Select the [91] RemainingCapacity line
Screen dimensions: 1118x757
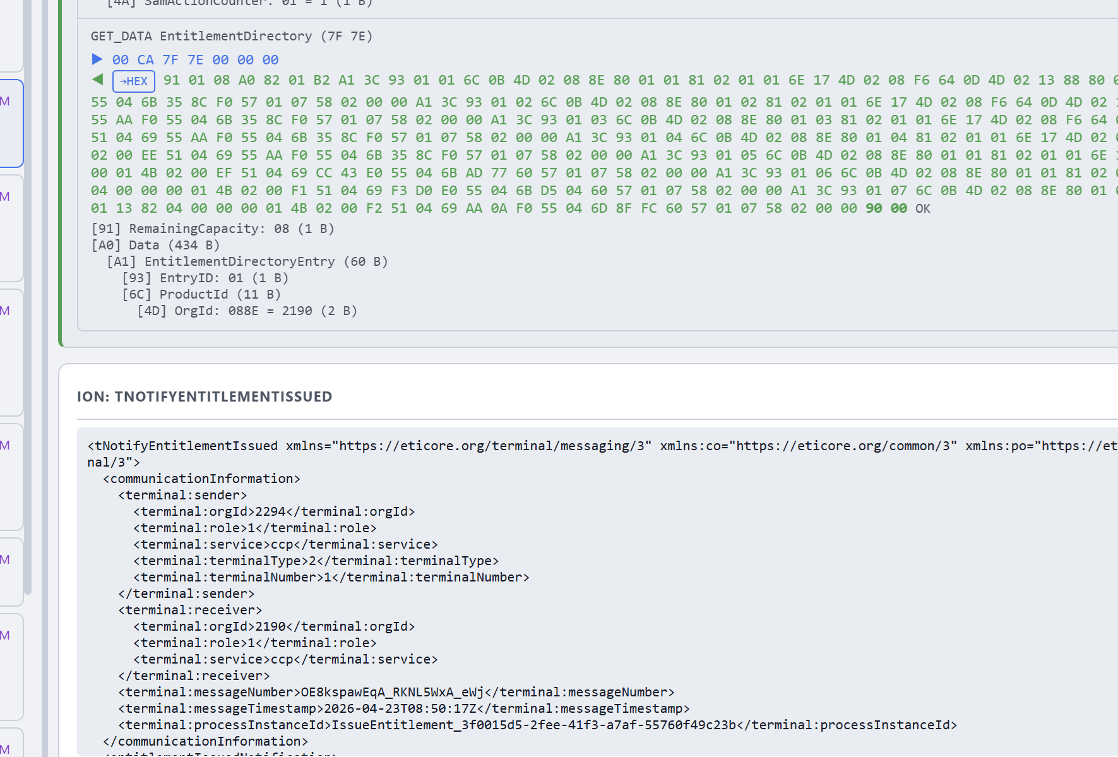click(213, 229)
